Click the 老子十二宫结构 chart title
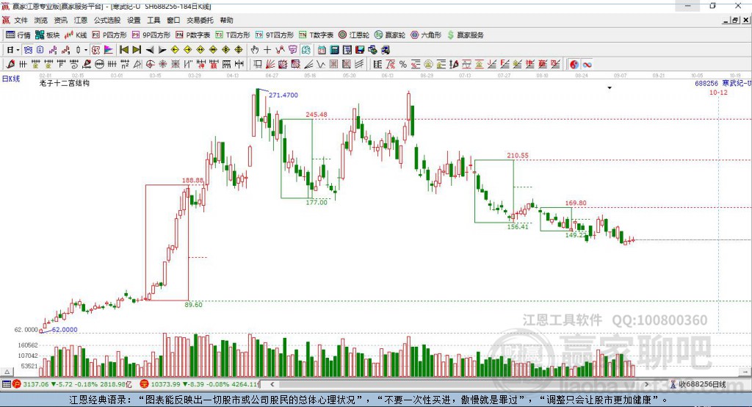Viewport: 752px width, 407px height. coord(65,83)
